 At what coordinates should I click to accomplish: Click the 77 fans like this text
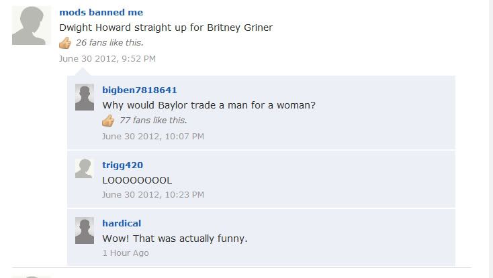pos(153,121)
